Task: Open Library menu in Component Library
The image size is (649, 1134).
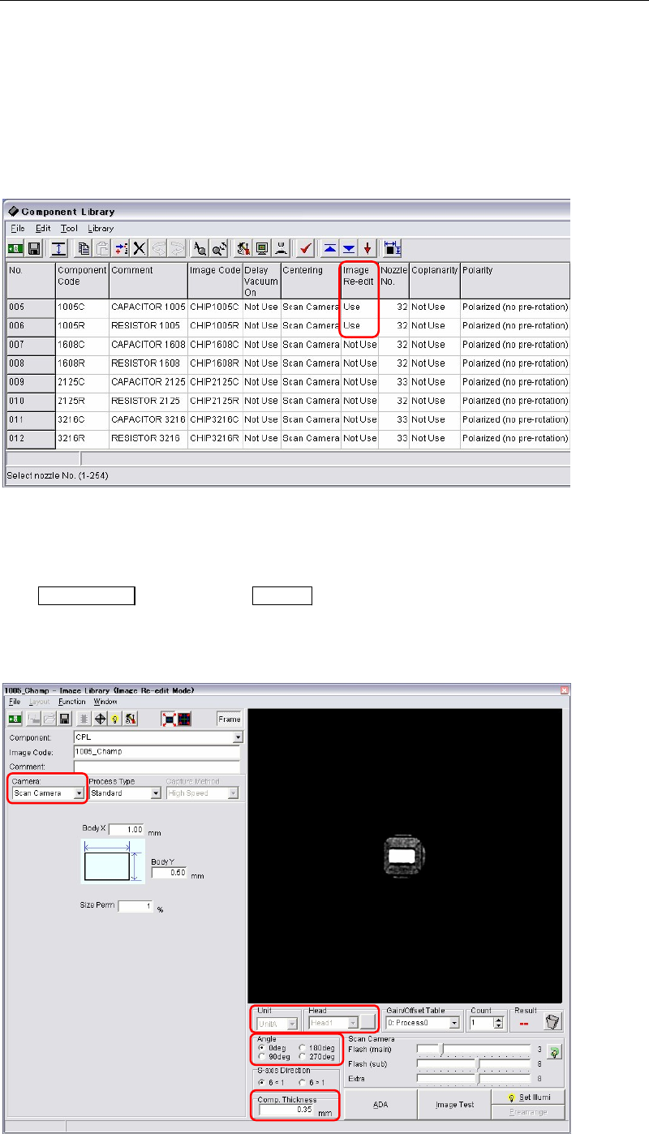Action: [x=101, y=229]
